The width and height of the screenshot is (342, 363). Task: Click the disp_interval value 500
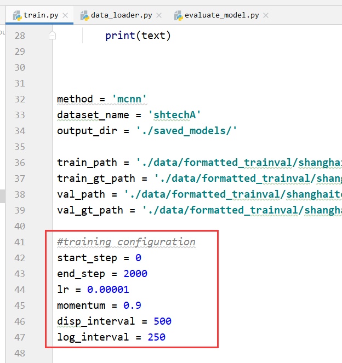162,321
